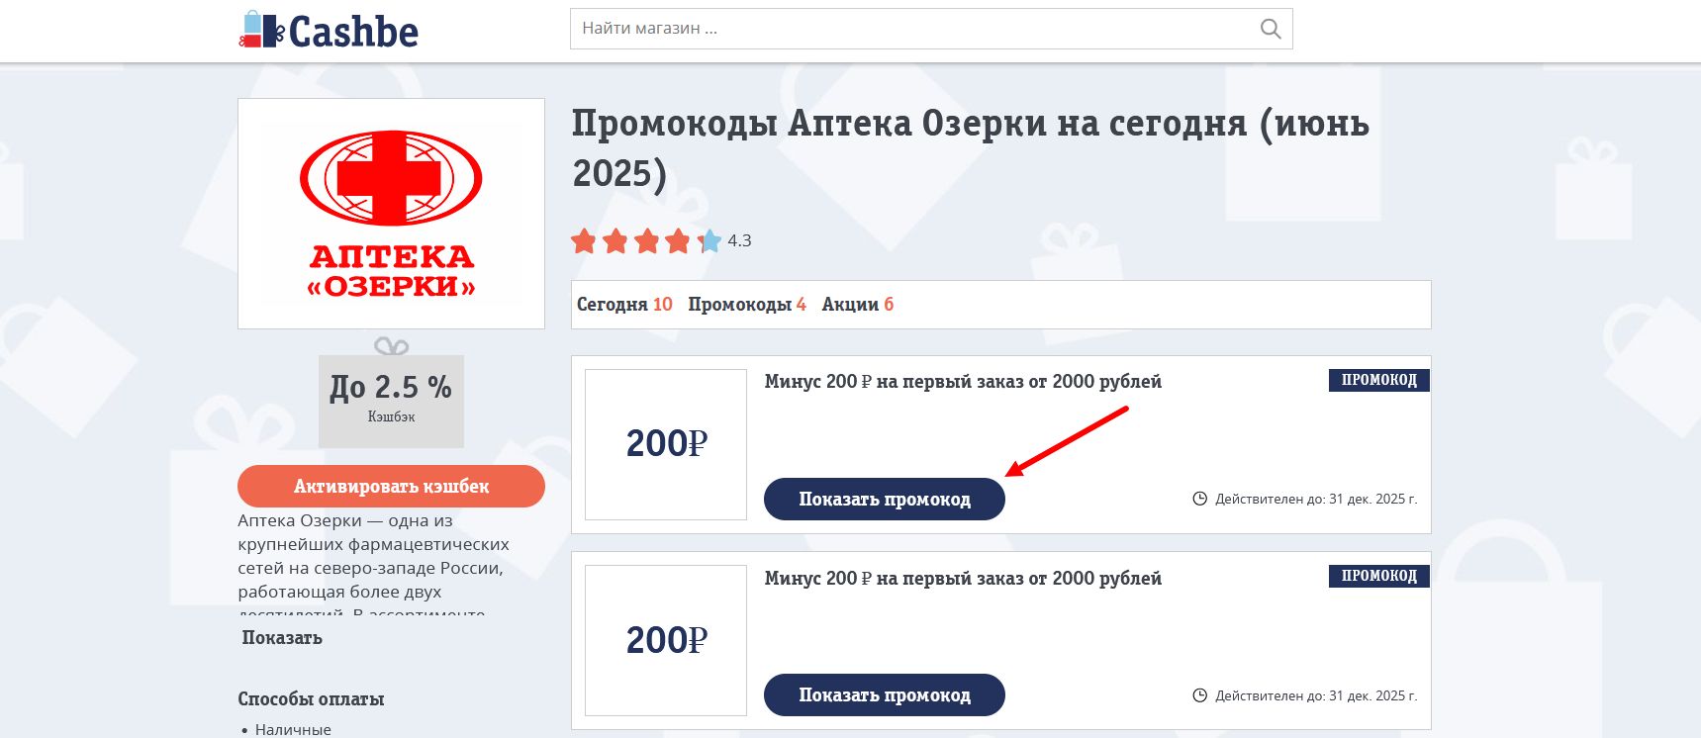Click "ПРОМОКОД" badge on second offer
1701x738 pixels.
pos(1379,576)
